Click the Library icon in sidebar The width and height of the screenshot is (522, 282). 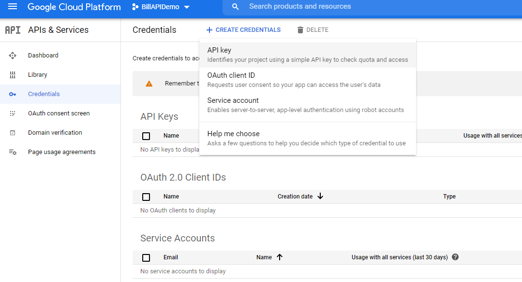13,75
